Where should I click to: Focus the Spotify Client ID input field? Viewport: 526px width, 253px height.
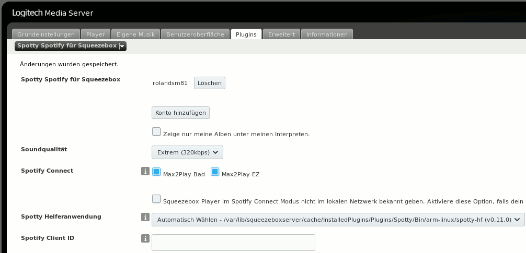pyautogui.click(x=234, y=243)
